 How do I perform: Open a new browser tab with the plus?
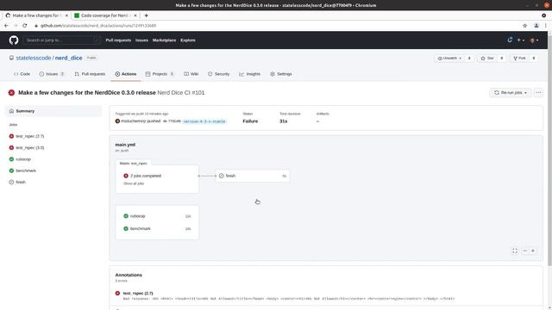pyautogui.click(x=146, y=15)
